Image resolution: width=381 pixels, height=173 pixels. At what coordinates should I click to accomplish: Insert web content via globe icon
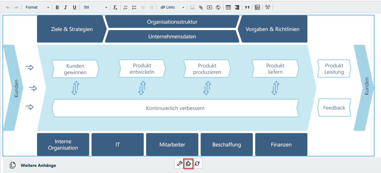218,7
